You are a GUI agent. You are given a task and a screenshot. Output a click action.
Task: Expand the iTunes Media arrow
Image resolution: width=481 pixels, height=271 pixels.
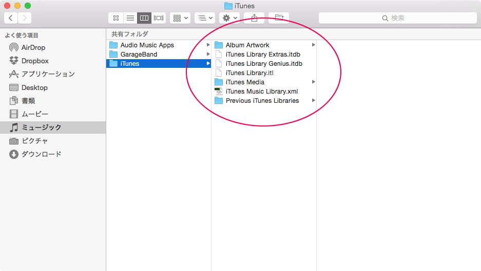[x=313, y=82]
